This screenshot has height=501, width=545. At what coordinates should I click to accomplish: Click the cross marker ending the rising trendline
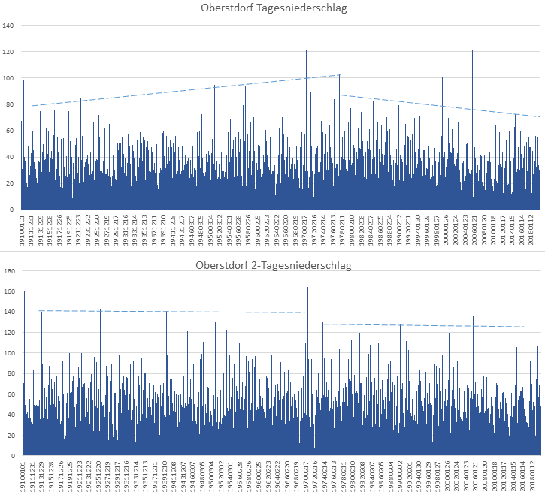[340, 74]
